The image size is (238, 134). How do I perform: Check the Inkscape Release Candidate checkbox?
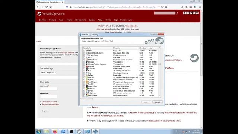pos(84,64)
